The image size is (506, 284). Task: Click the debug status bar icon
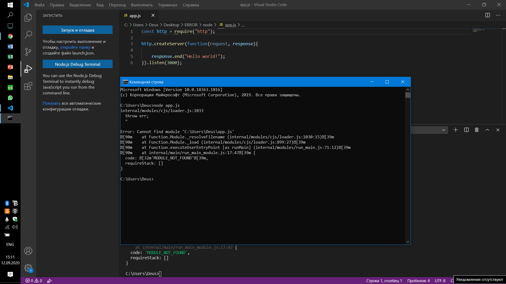[49, 281]
